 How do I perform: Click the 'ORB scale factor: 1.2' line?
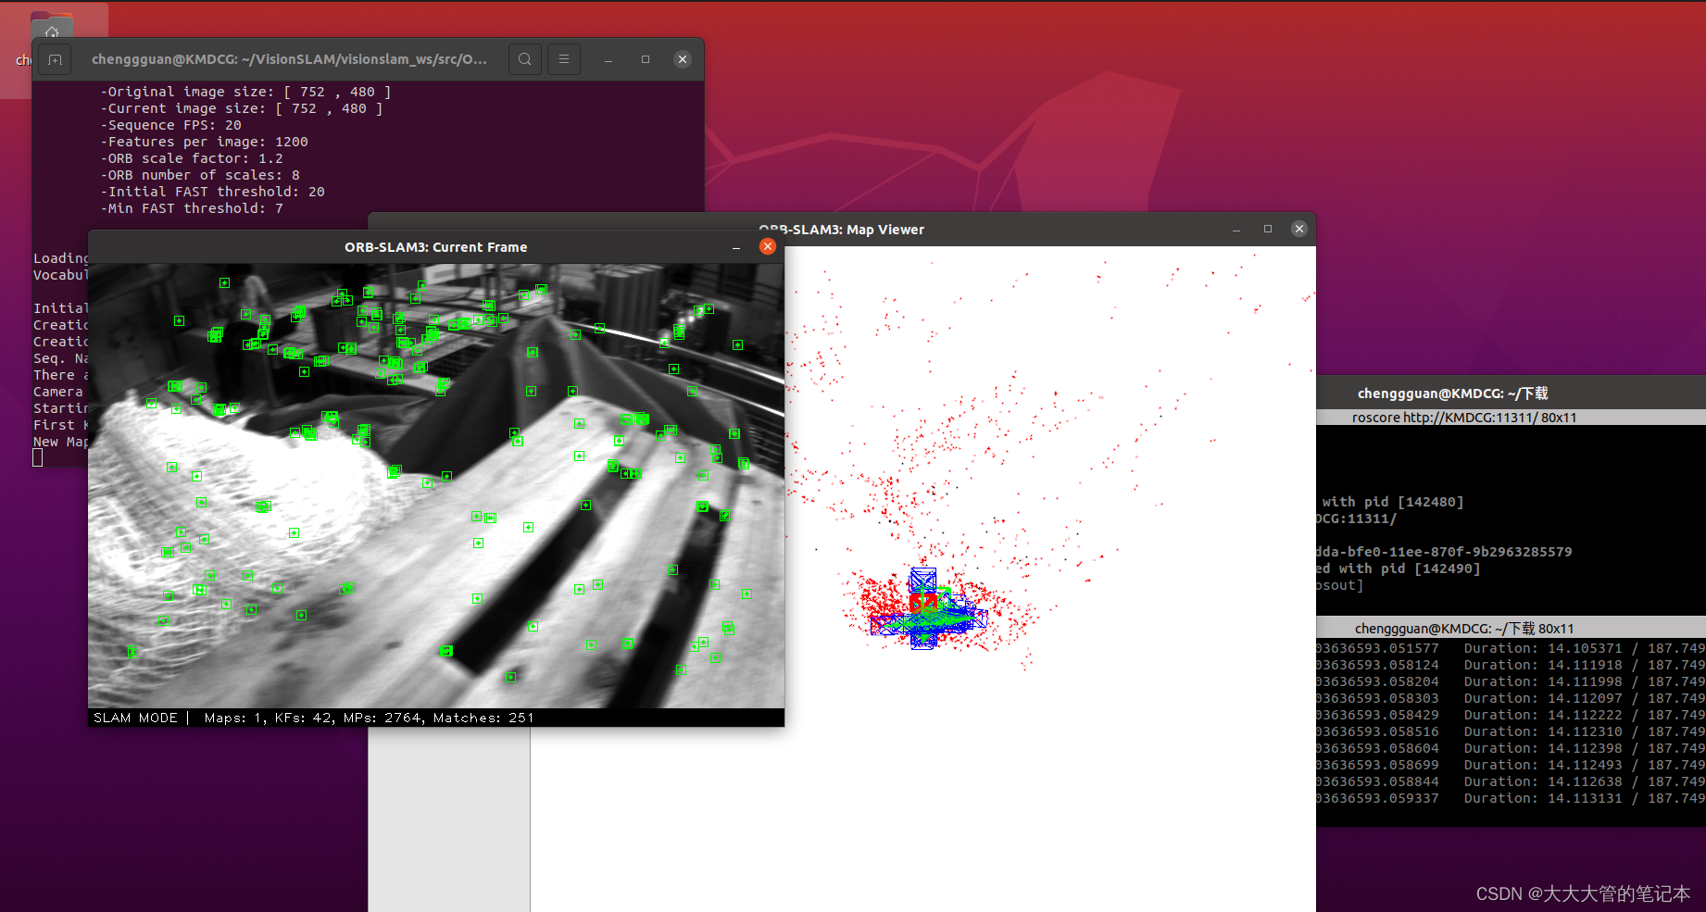[193, 158]
